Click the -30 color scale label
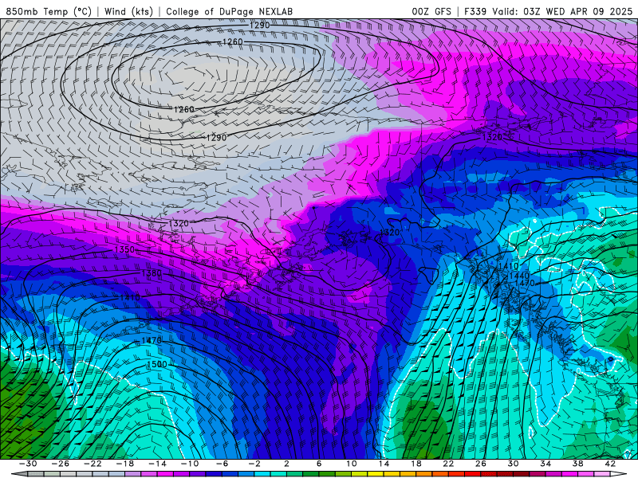Viewport: 638px width, 478px height. [x=28, y=464]
